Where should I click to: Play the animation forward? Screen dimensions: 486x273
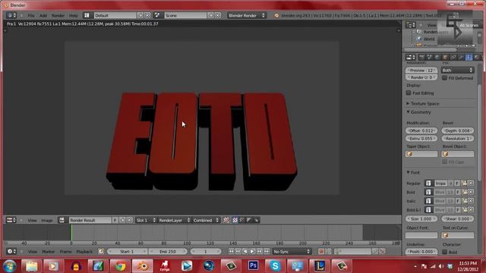[x=252, y=251]
